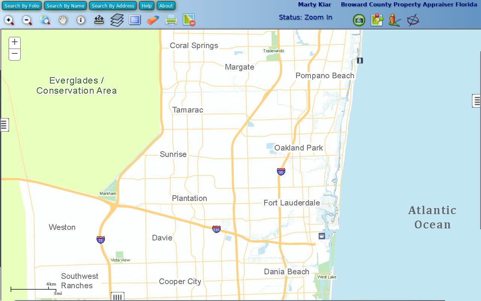Zoom out with map minus button

15,54
